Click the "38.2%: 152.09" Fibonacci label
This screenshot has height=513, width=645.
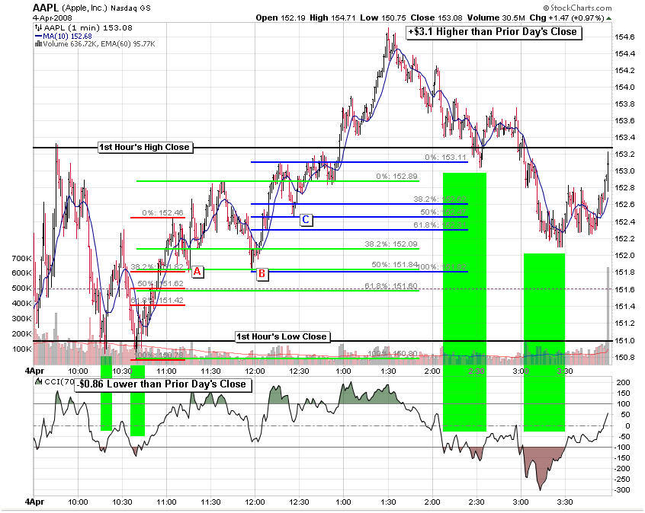391,244
